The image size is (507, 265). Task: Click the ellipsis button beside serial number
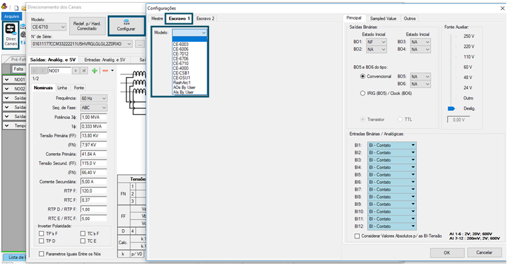pyautogui.click(x=140, y=44)
